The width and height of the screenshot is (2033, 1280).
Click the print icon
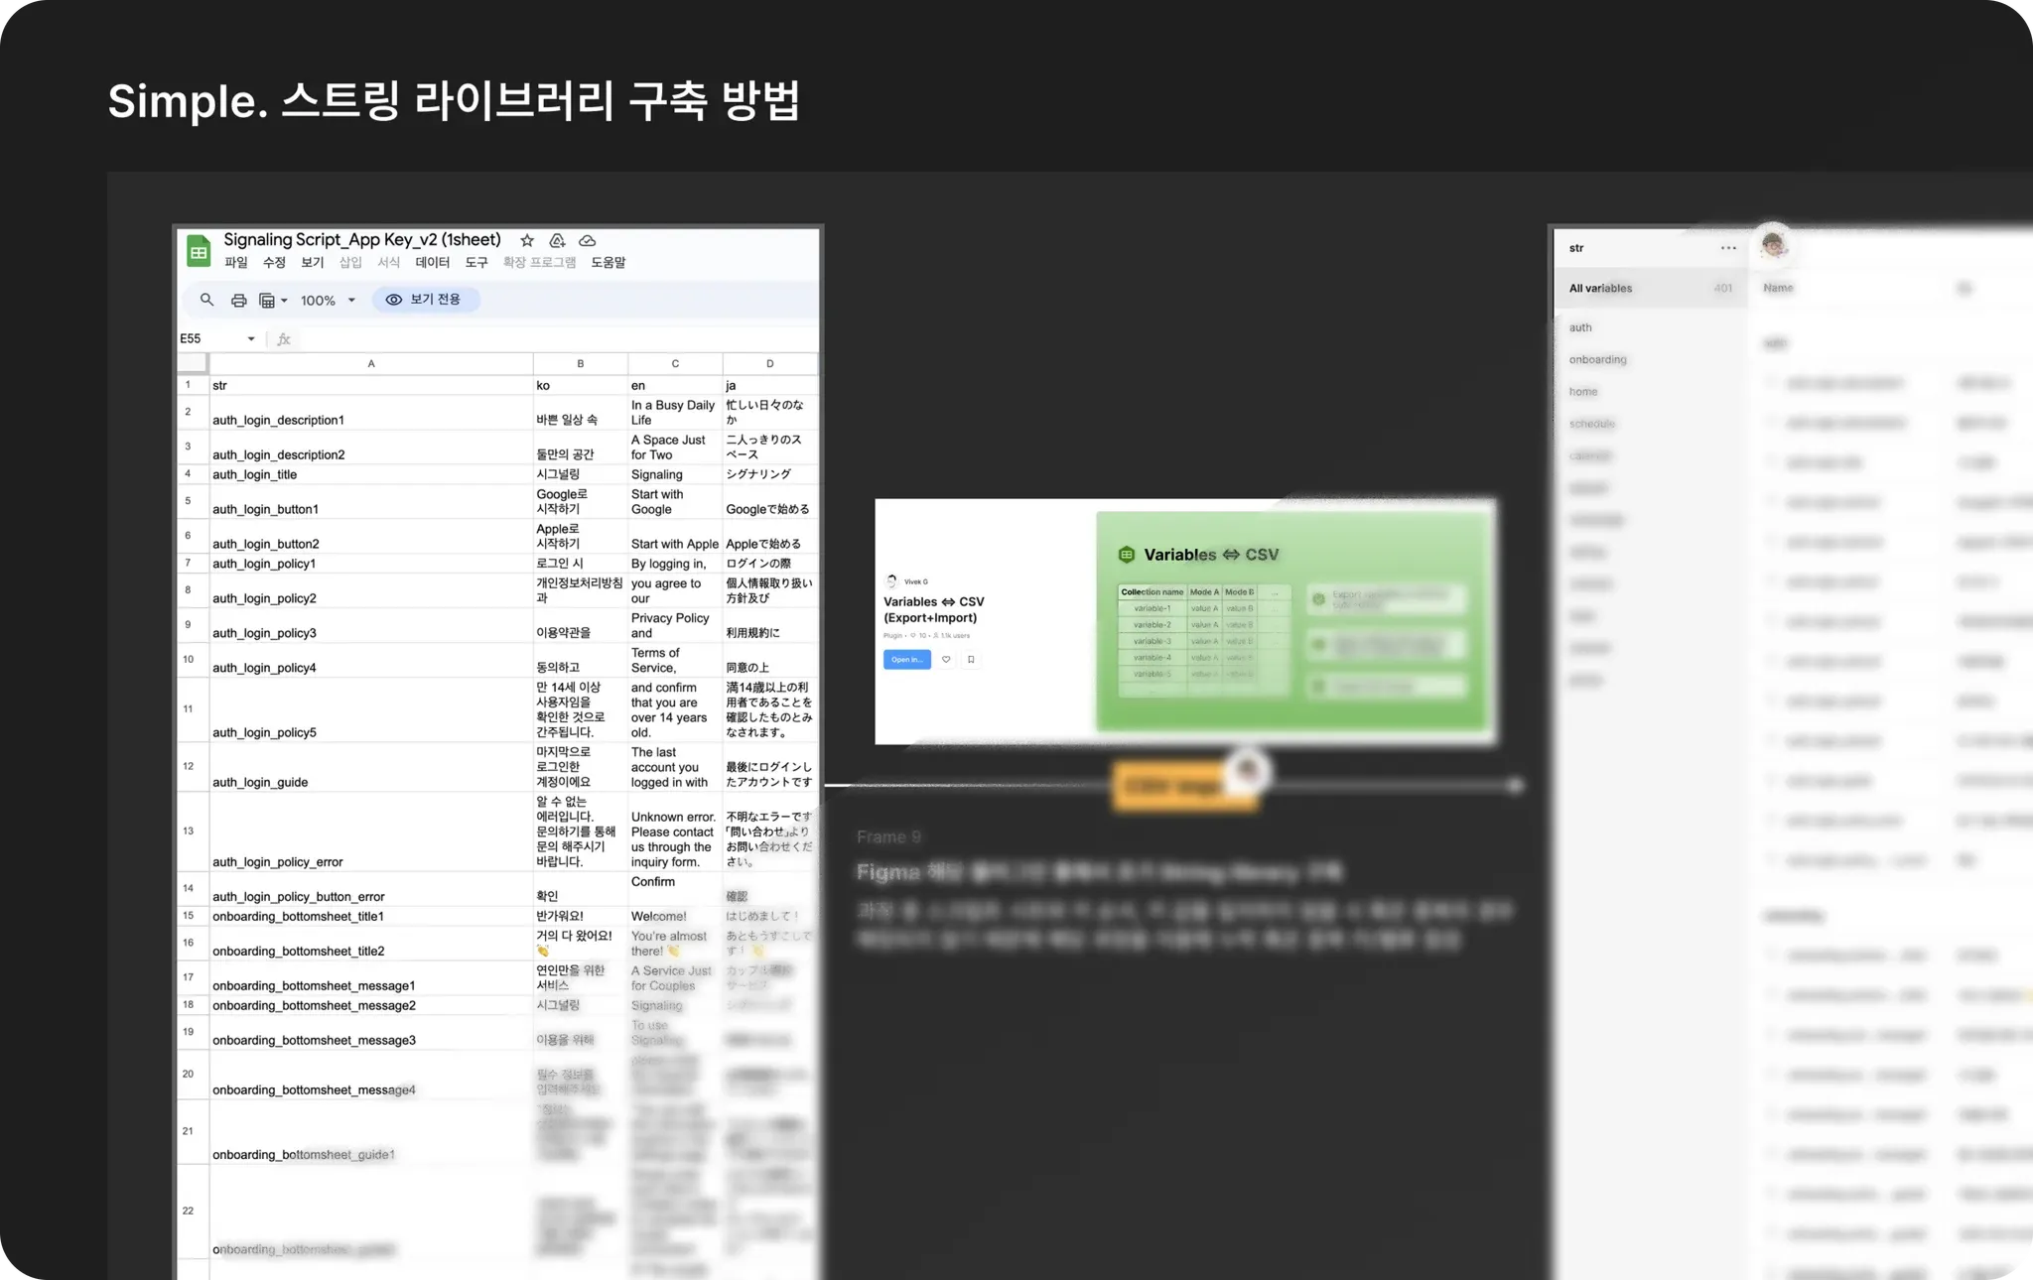[238, 300]
